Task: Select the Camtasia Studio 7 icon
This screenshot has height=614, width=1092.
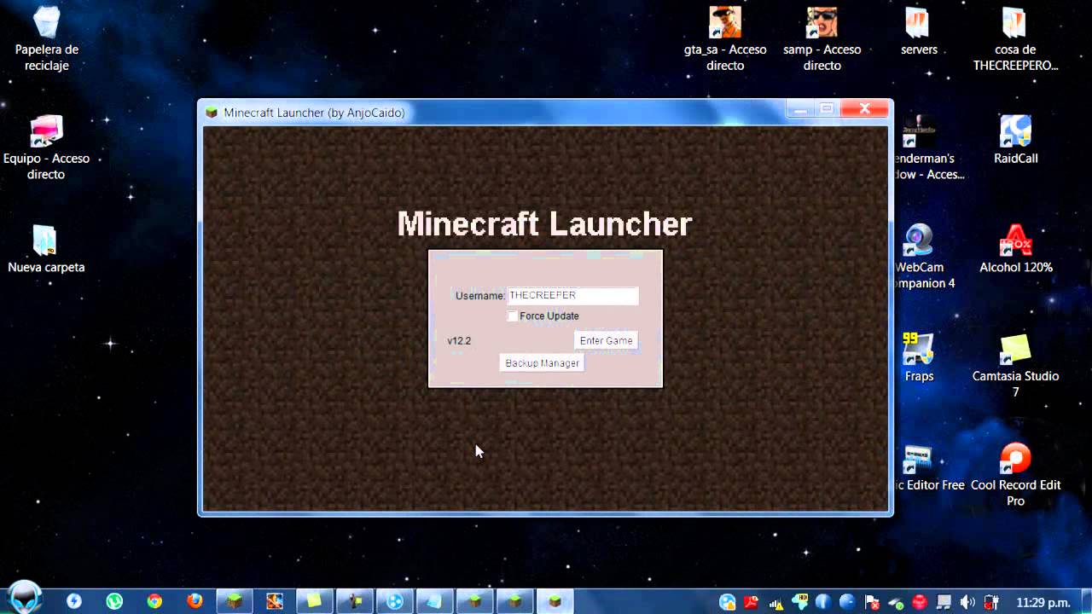Action: point(1015,365)
